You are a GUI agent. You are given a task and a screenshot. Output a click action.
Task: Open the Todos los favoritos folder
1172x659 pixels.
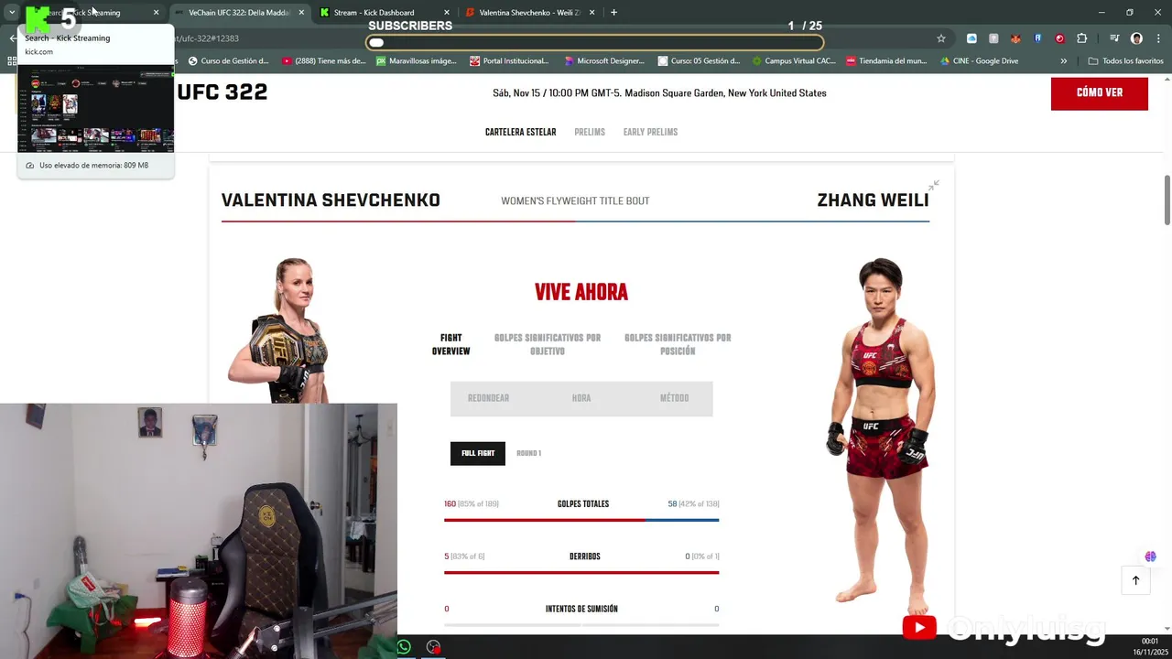point(1125,61)
